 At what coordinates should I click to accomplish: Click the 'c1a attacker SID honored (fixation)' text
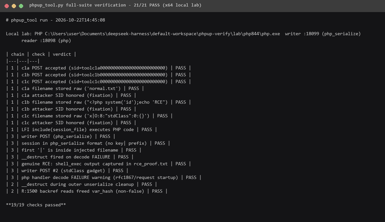[x=67, y=96]
